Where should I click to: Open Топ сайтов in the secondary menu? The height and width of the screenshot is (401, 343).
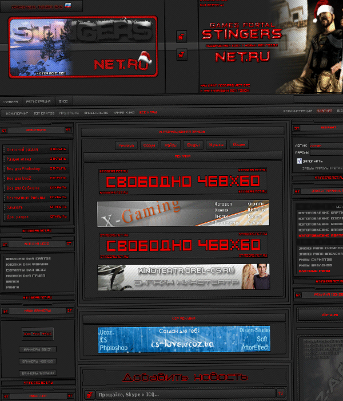tap(44, 113)
